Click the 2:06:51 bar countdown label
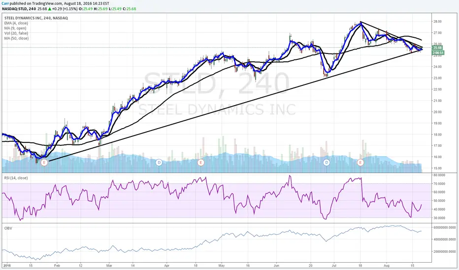Viewport: 459px width, 270px height. (x=438, y=53)
